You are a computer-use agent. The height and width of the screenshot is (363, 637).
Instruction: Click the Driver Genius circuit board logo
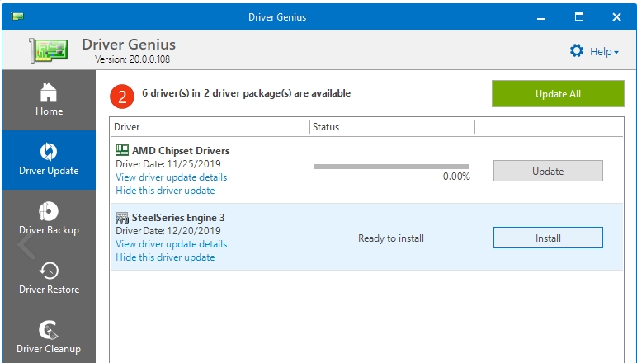[x=49, y=50]
